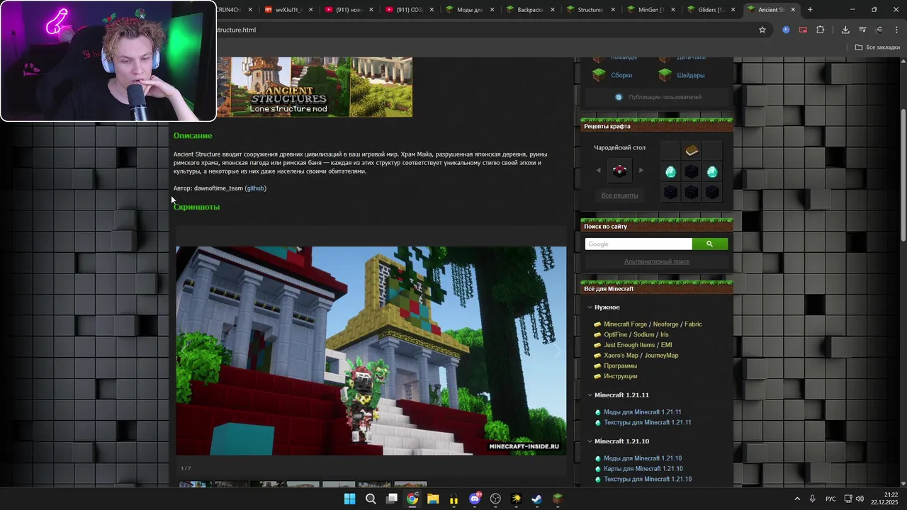Open the Chrome three-dot menu
The height and width of the screenshot is (510, 907).
click(x=896, y=30)
